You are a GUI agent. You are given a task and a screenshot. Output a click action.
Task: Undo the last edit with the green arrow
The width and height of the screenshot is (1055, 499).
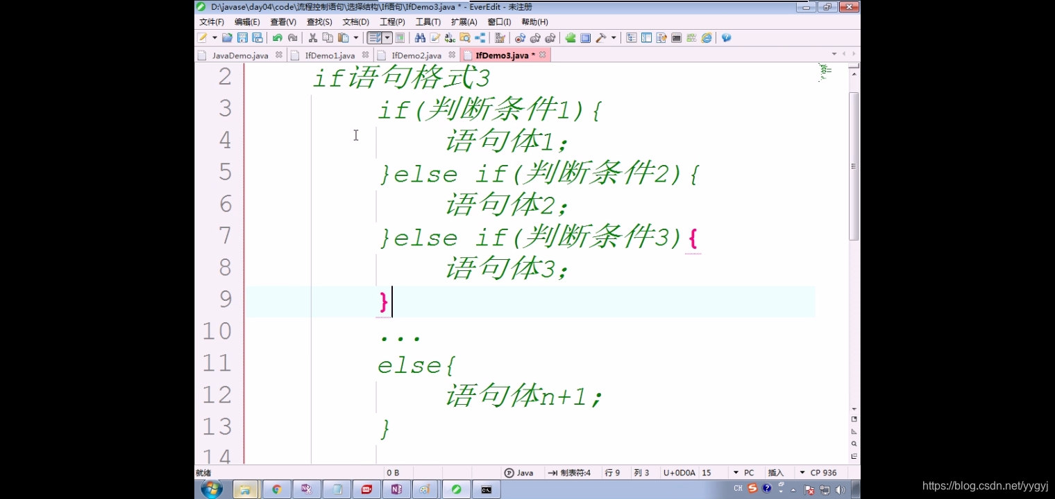tap(278, 38)
